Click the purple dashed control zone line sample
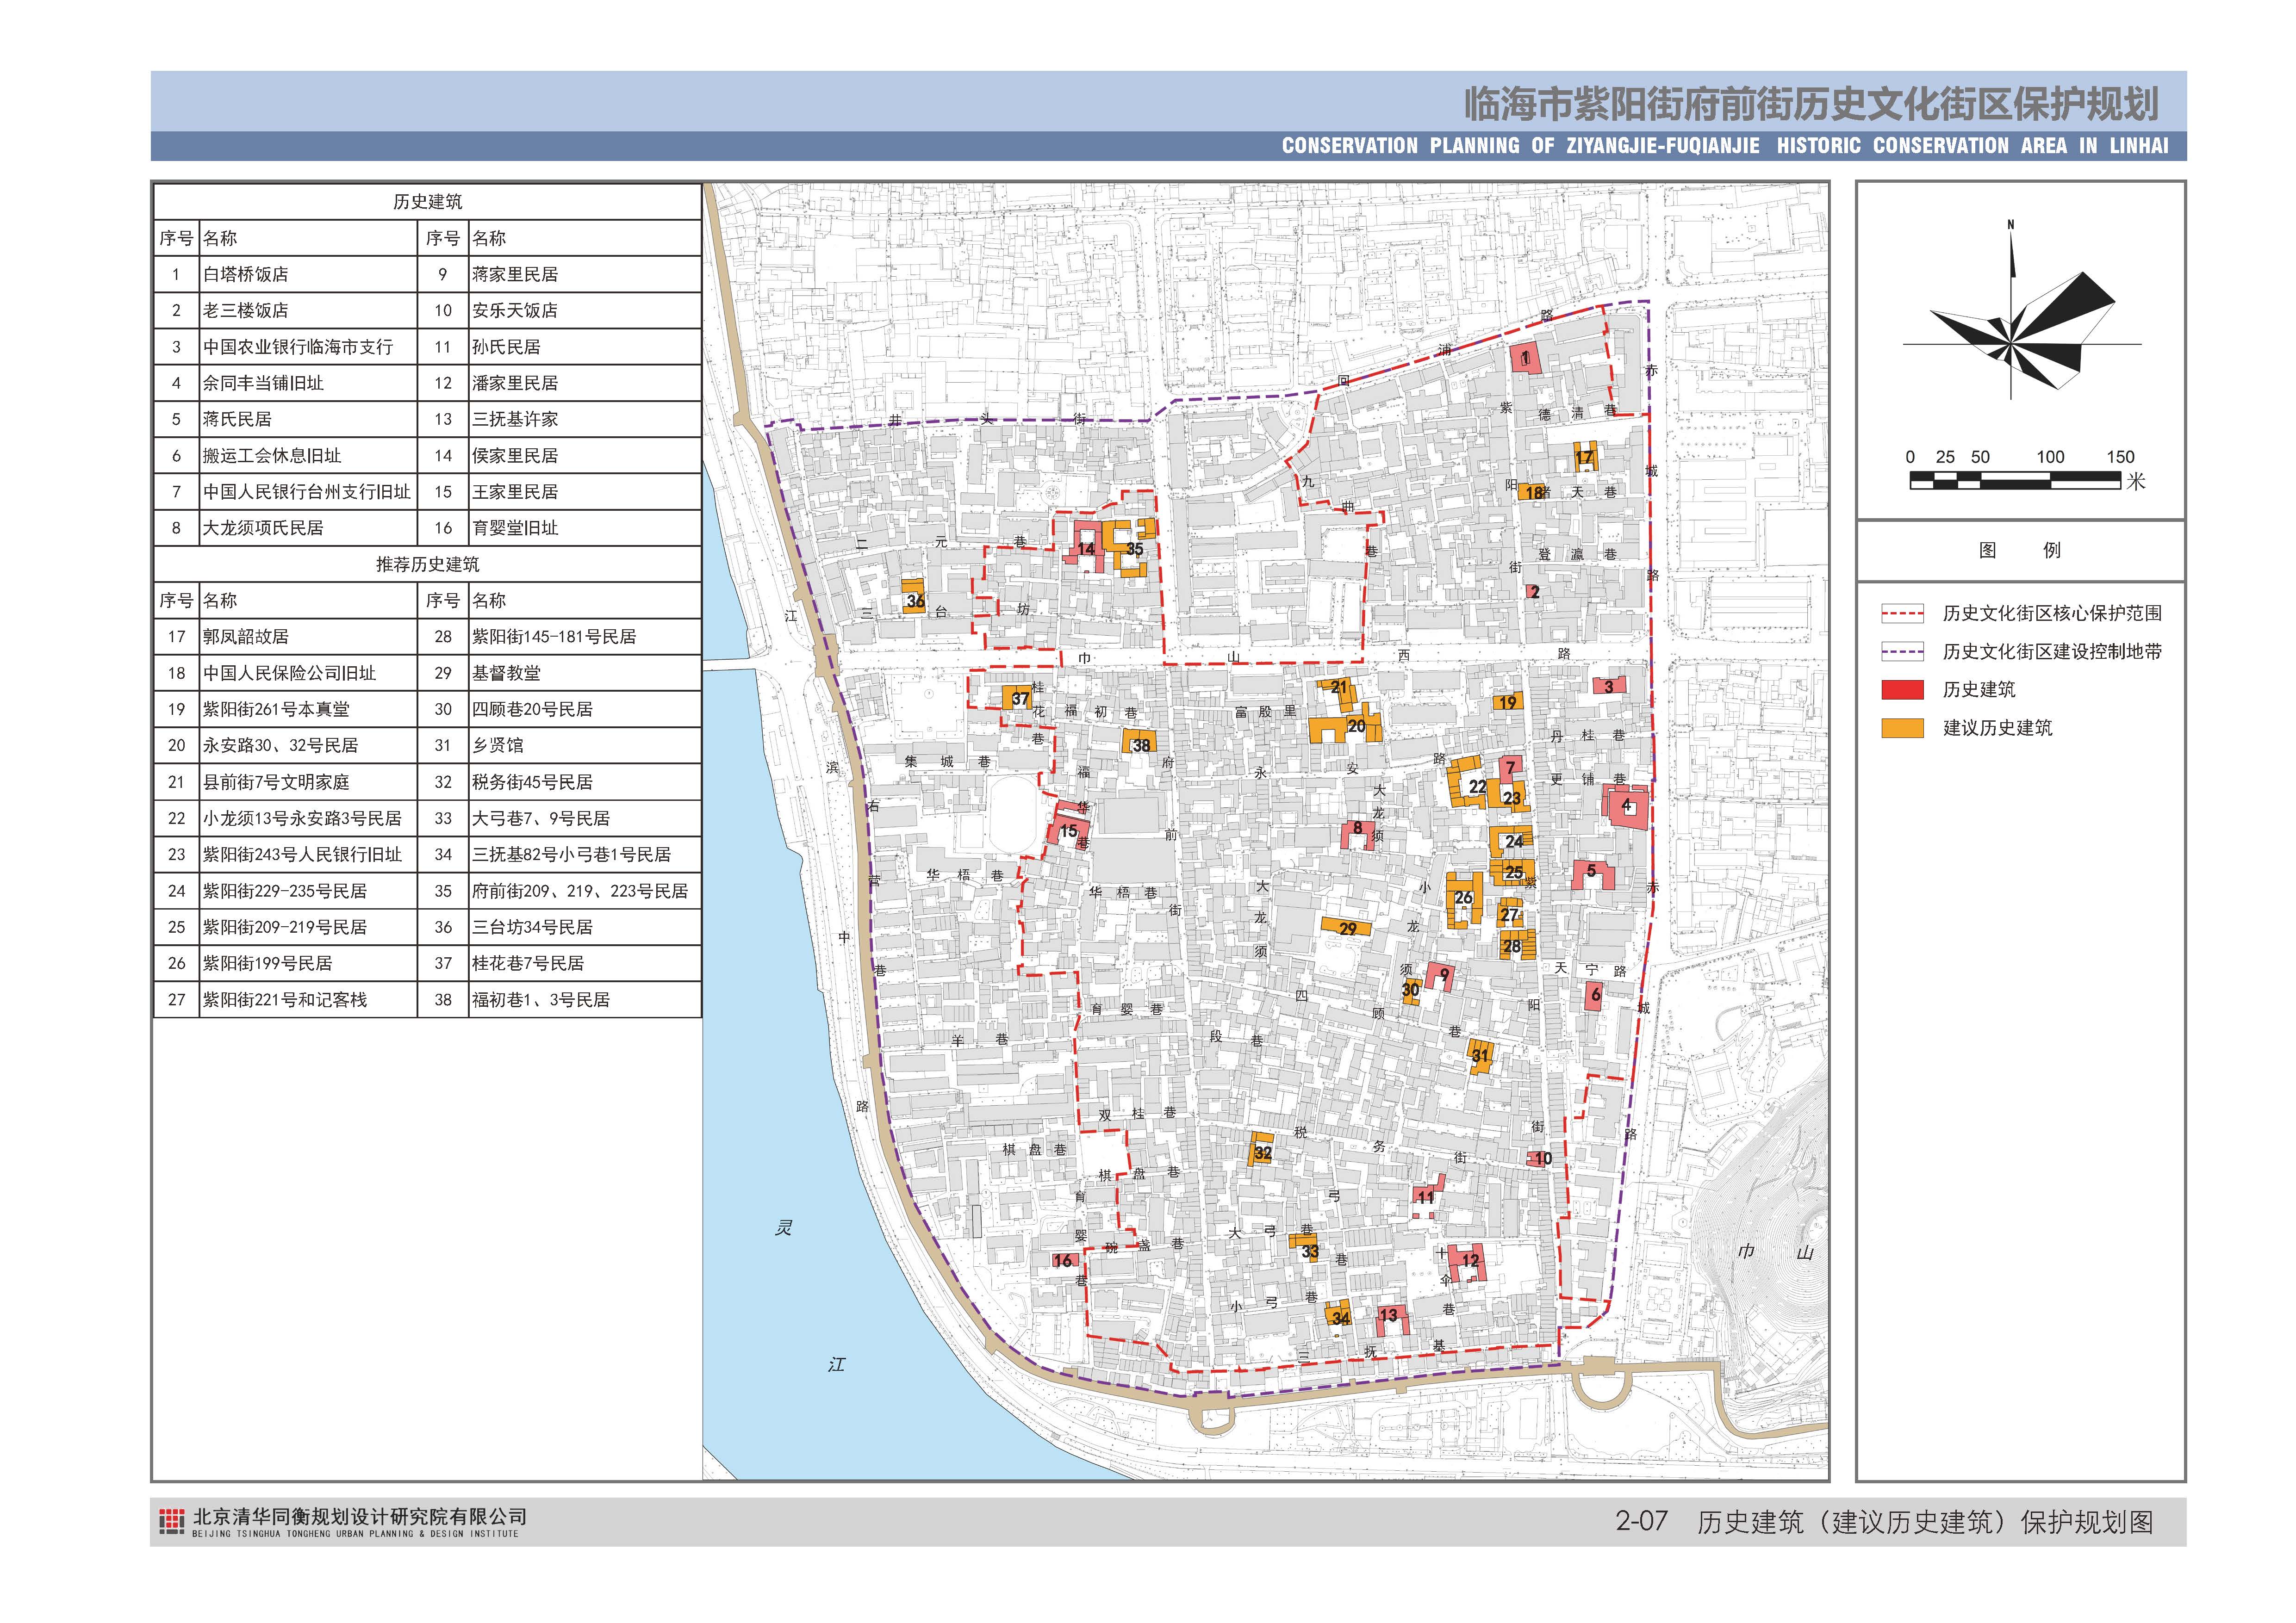The height and width of the screenshot is (1623, 2296). 1902,651
